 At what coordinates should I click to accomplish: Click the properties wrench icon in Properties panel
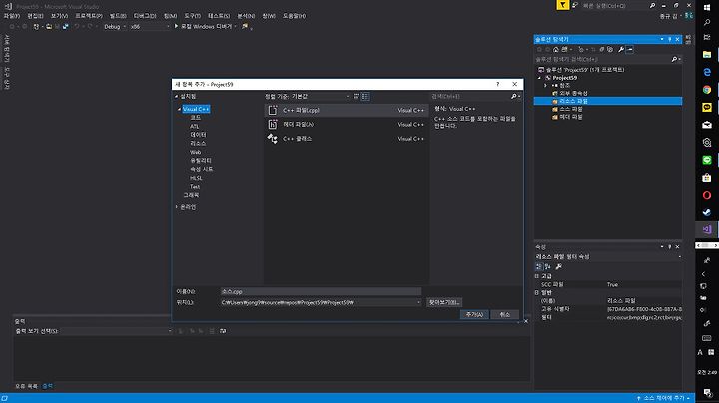tap(558, 266)
